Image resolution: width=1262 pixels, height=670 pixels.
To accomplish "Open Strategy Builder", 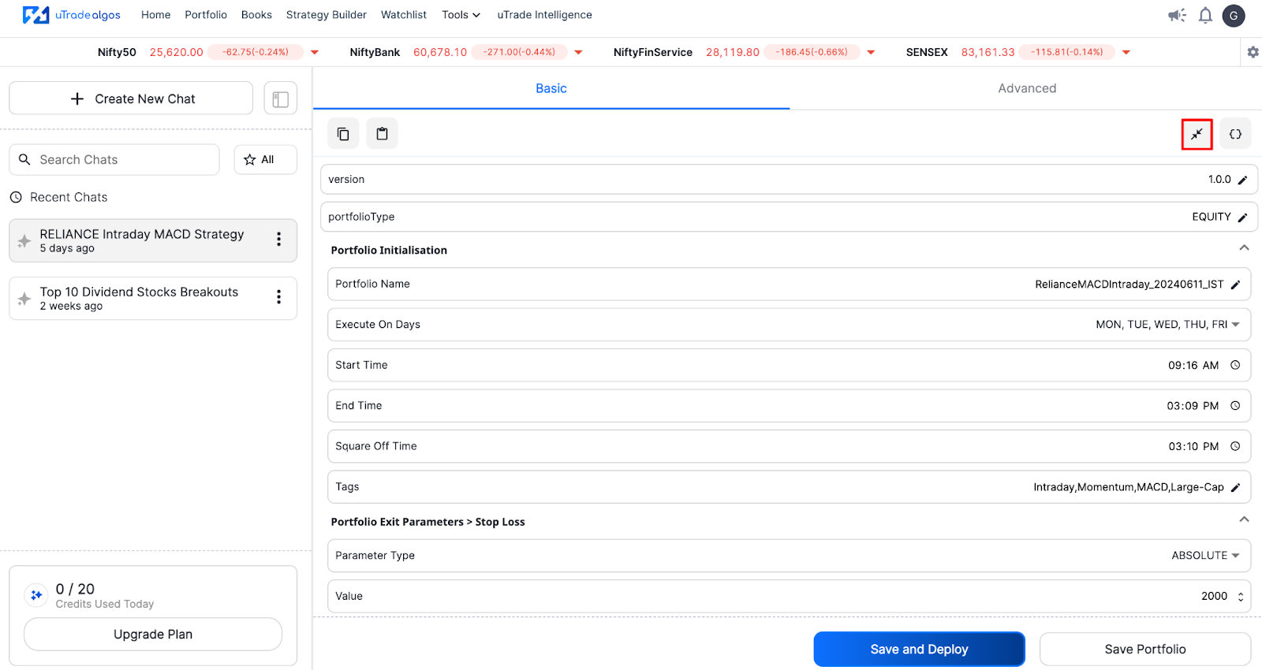I will pyautogui.click(x=327, y=15).
